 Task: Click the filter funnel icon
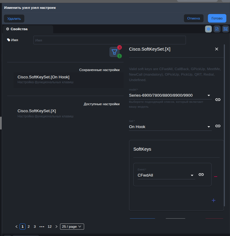coord(114,52)
